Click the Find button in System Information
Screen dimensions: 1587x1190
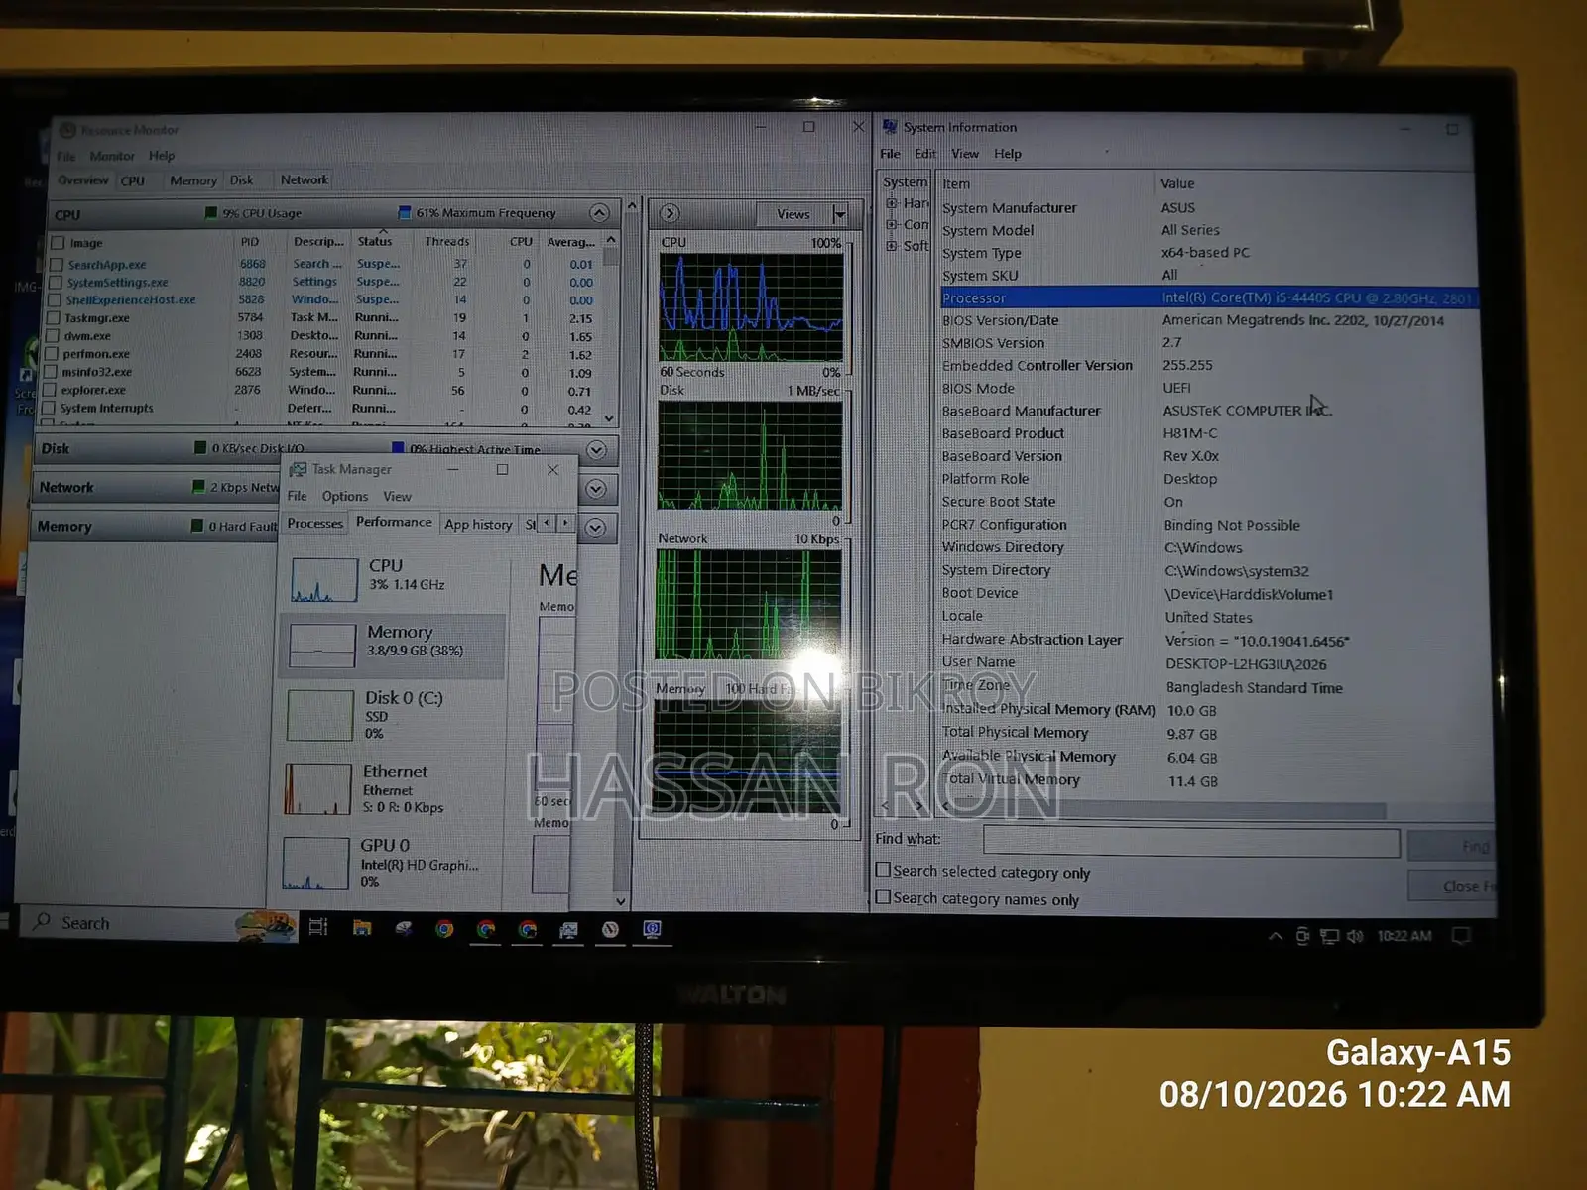click(x=1452, y=846)
